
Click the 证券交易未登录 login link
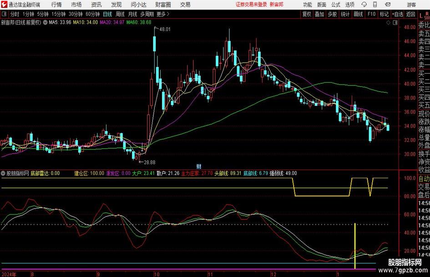tap(251, 5)
